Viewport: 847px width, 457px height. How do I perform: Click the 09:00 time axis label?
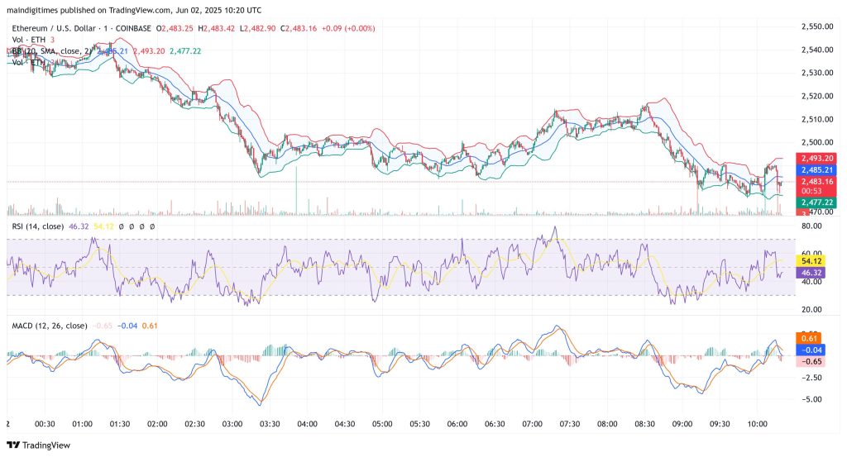click(682, 422)
